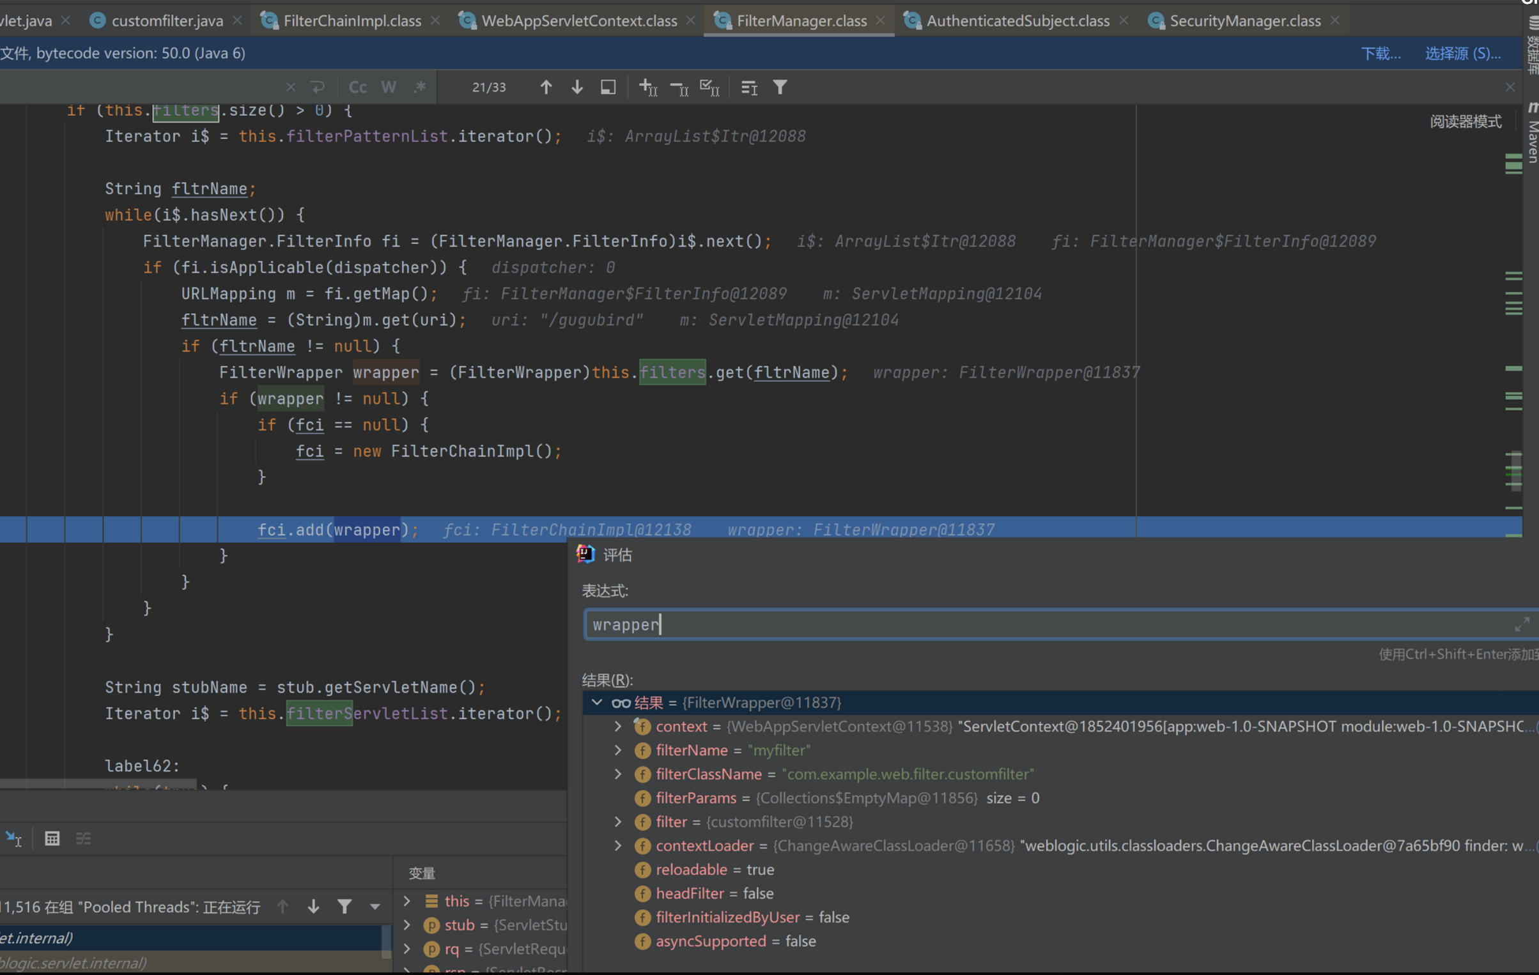Screen dimensions: 1539x975
Task: Click select all occurrences icon
Action: point(709,88)
